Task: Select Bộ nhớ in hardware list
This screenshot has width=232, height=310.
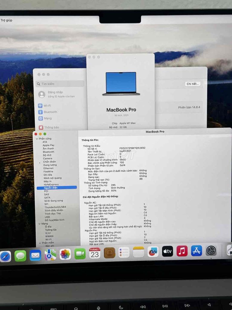Action: pyautogui.click(x=47, y=155)
